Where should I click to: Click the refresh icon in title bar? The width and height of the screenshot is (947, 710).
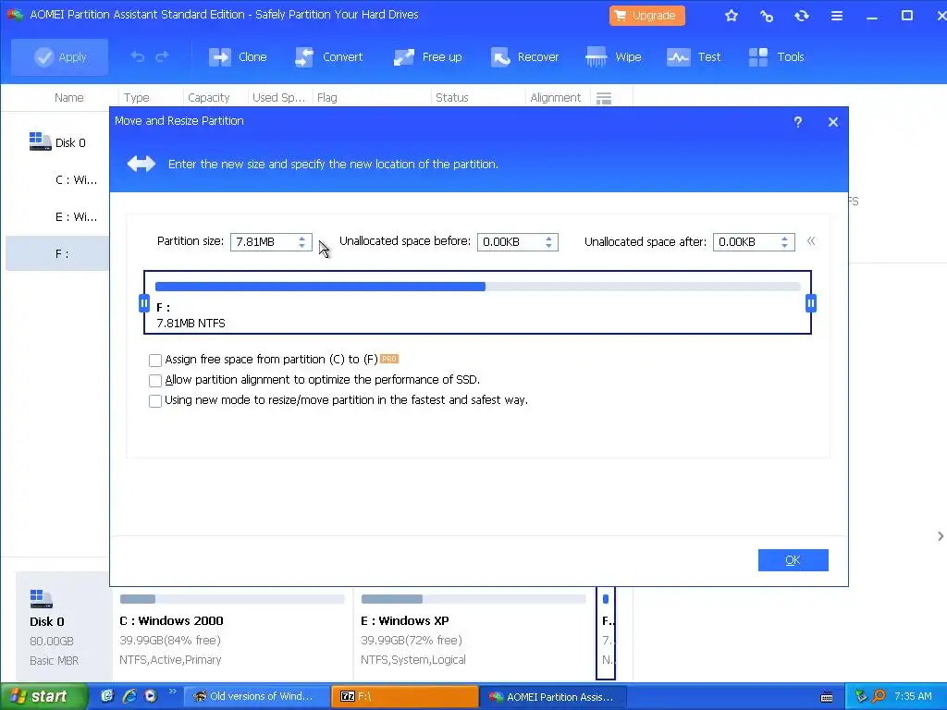pos(802,16)
